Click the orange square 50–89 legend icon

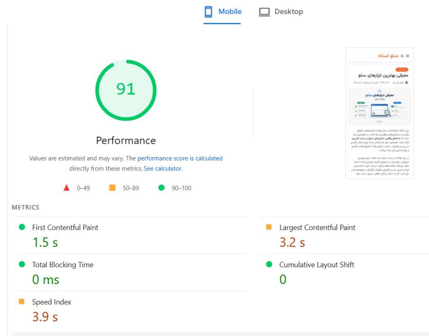[112, 188]
